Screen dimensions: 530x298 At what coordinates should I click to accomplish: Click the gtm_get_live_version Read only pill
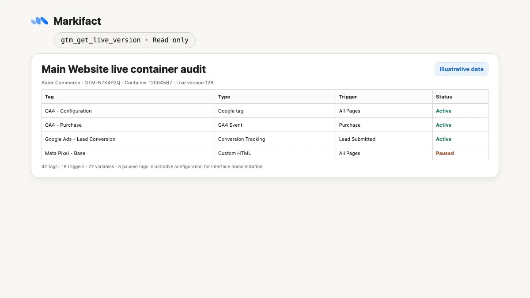click(125, 40)
